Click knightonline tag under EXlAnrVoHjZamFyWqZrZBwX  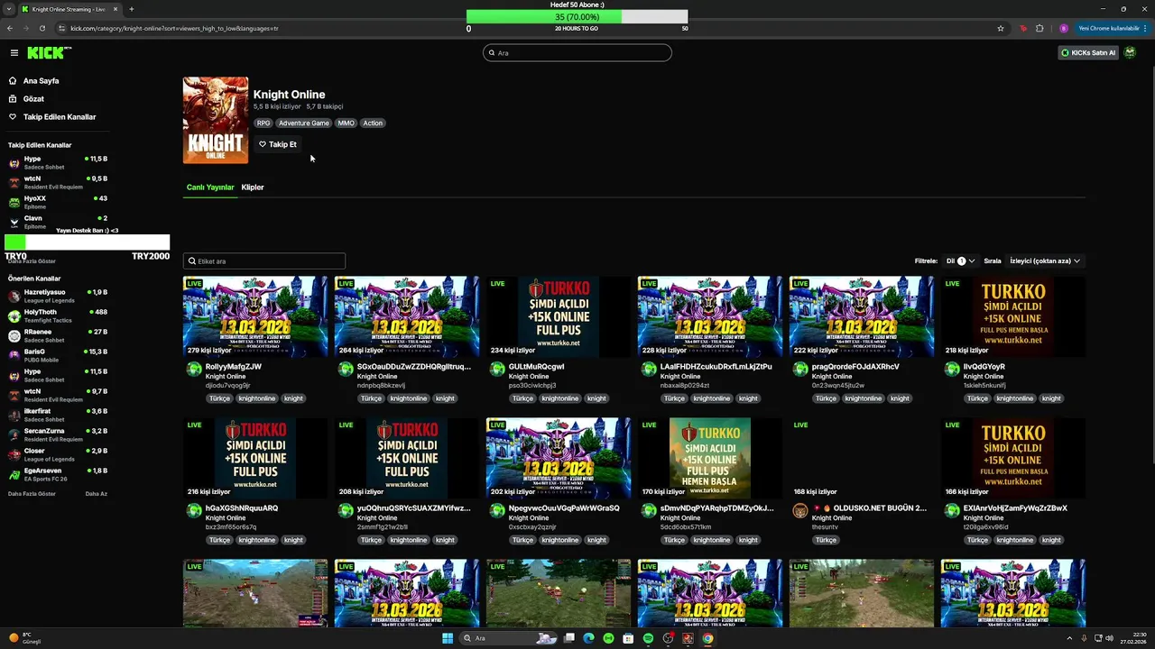1014,541
